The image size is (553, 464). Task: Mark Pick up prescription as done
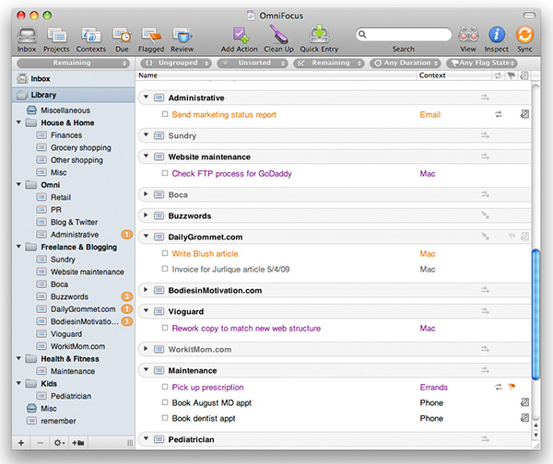click(165, 387)
